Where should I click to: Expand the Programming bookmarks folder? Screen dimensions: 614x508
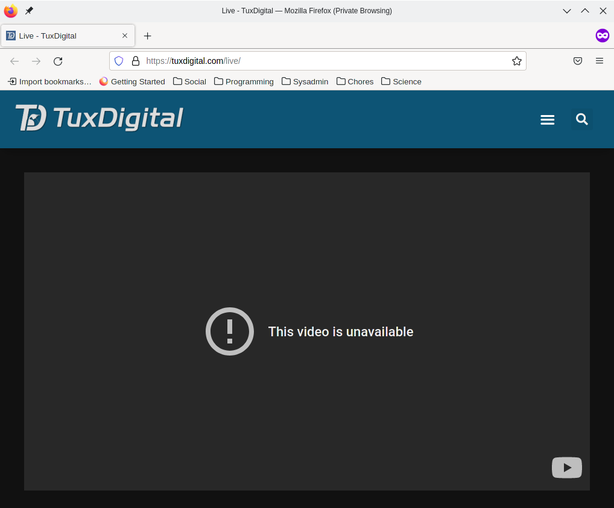(x=244, y=81)
